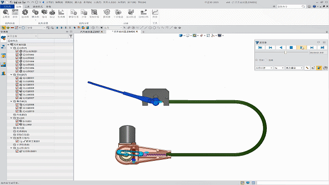The height and width of the screenshot is (185, 329).
Task: Select the second left sidebar icon below gears
Action: [x=3, y=47]
